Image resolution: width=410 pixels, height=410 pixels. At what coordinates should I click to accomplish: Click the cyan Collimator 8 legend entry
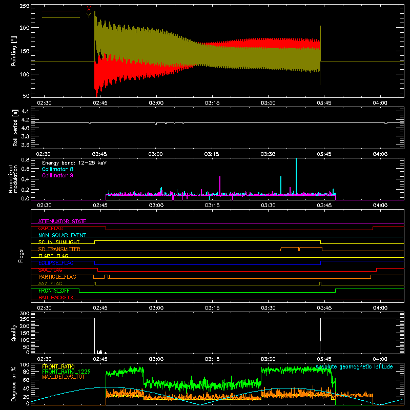tap(57, 169)
